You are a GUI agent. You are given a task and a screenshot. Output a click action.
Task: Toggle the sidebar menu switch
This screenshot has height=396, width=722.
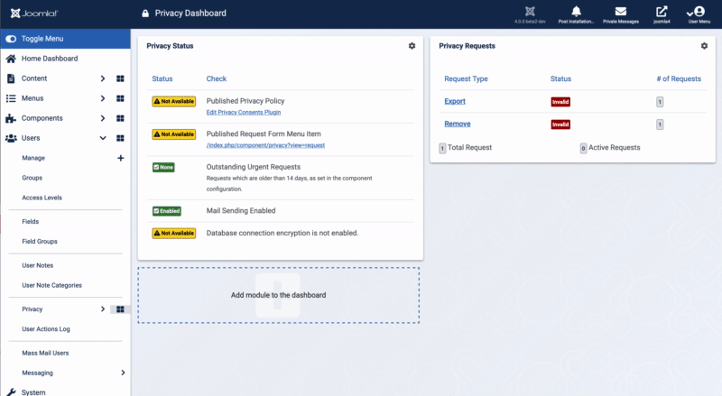pos(11,39)
